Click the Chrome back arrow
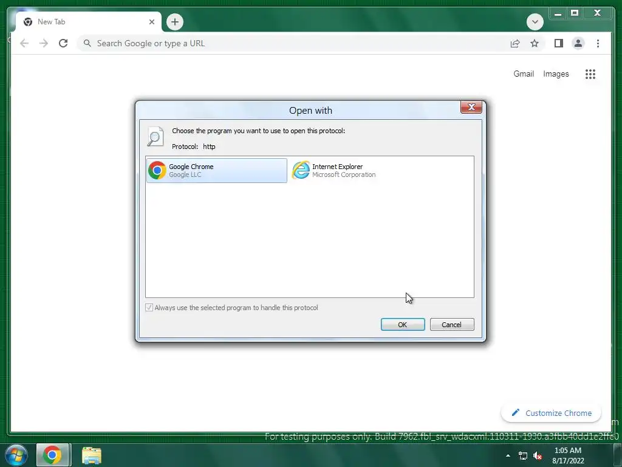The width and height of the screenshot is (622, 467). point(24,43)
